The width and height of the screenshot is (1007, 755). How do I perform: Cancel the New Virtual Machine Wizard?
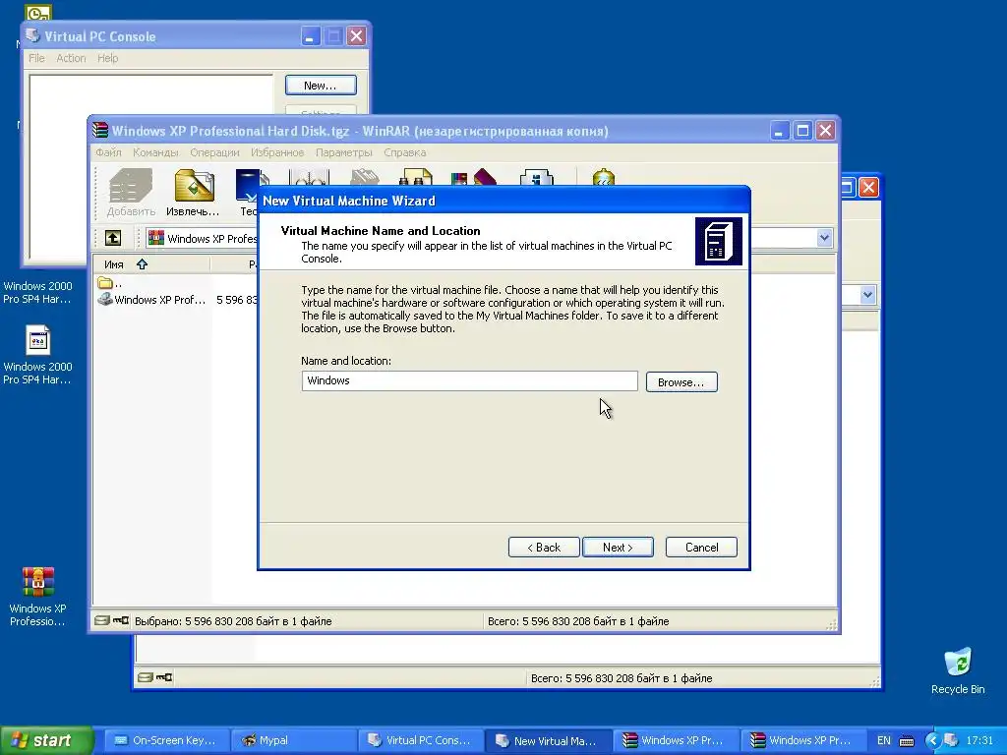pos(701,547)
